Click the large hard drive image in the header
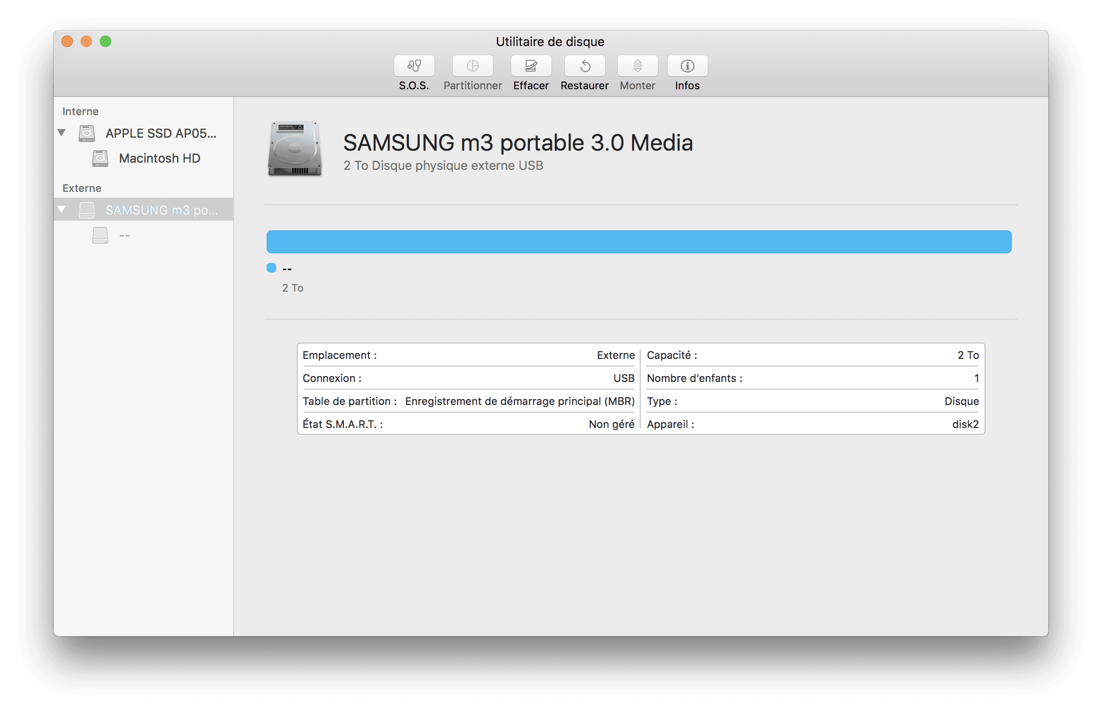The height and width of the screenshot is (713, 1102). (x=294, y=149)
